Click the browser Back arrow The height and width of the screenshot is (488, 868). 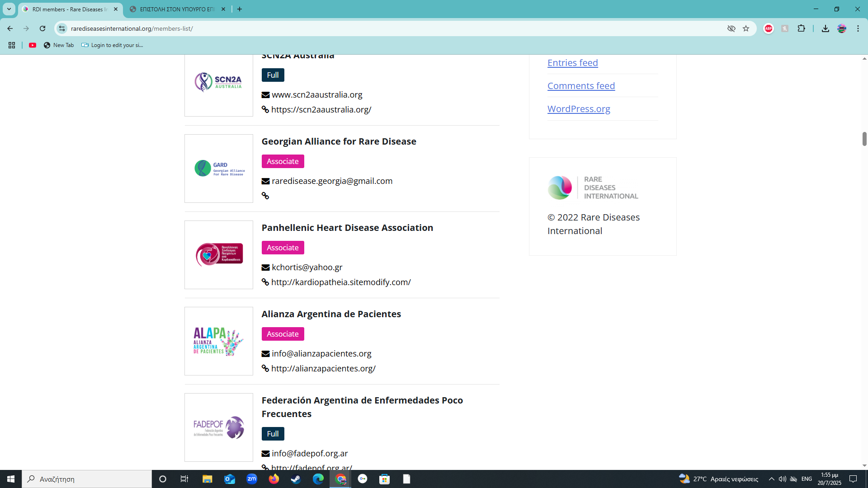point(10,28)
